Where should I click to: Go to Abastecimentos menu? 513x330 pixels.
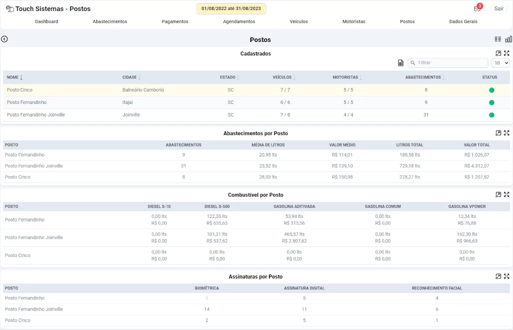[110, 21]
